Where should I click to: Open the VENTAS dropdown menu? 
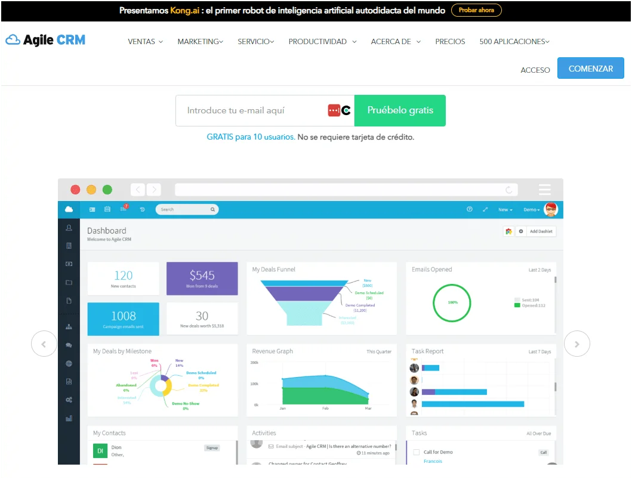click(146, 42)
